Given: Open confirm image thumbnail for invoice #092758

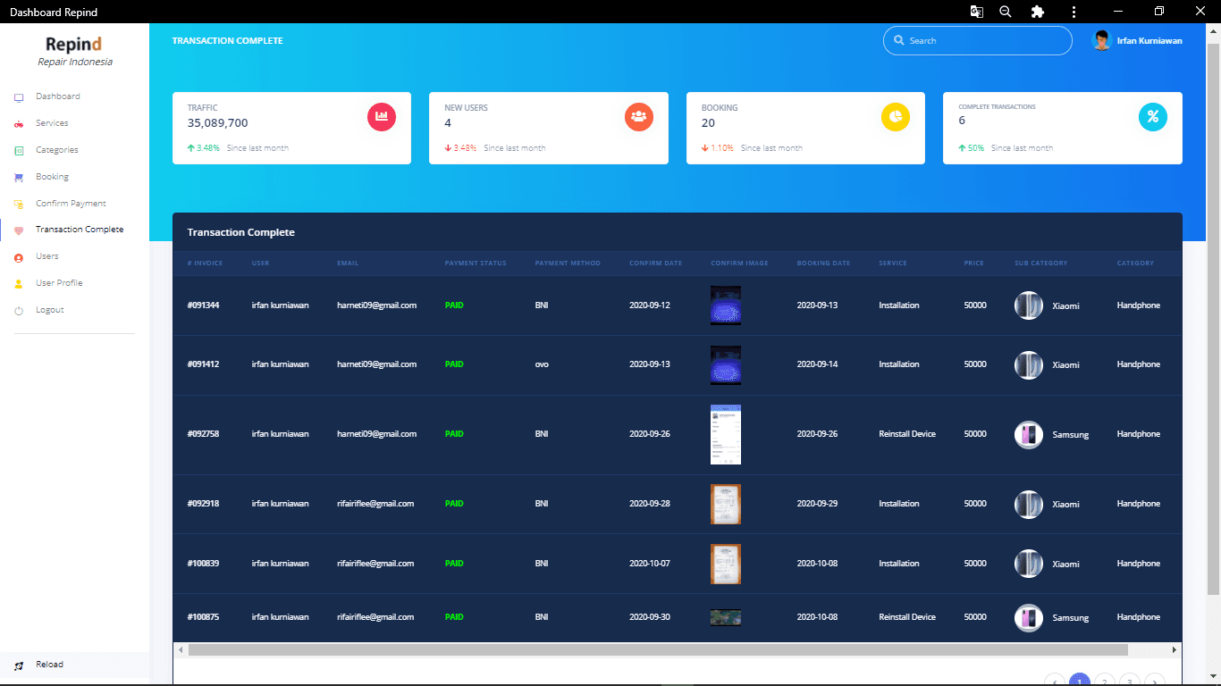Looking at the screenshot, I should [725, 435].
